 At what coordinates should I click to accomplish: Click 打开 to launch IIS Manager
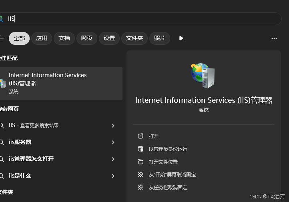154,136
